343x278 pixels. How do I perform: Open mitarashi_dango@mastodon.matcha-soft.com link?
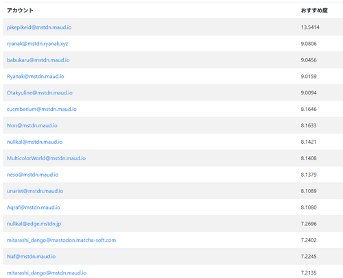click(x=61, y=240)
